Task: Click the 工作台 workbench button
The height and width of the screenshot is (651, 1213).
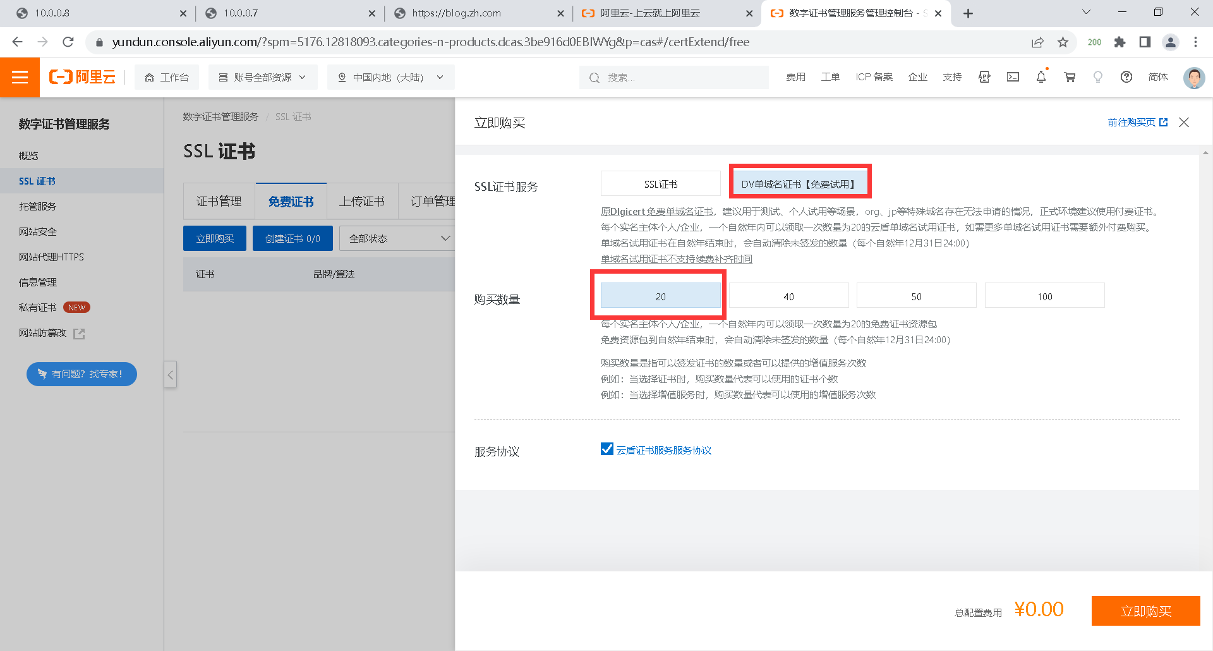Action: 167,77
